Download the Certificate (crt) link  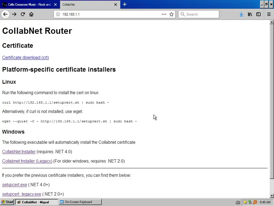(x=25, y=57)
